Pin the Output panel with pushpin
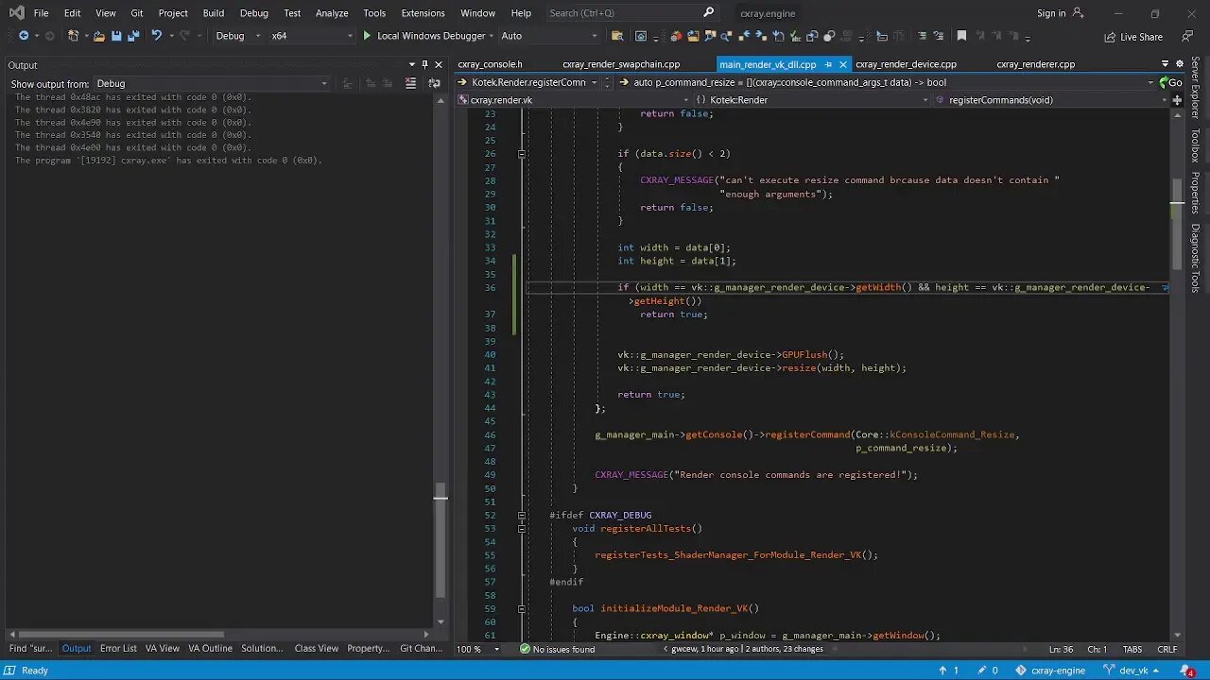The width and height of the screenshot is (1210, 680). point(424,65)
